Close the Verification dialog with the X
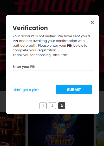 pyautogui.click(x=92, y=22)
